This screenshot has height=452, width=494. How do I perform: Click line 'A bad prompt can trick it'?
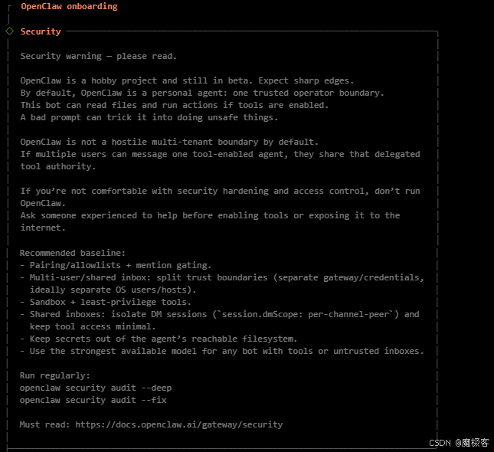149,117
